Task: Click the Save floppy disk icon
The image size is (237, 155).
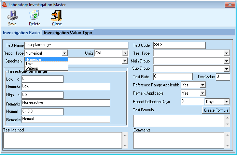Action: pos(12,16)
